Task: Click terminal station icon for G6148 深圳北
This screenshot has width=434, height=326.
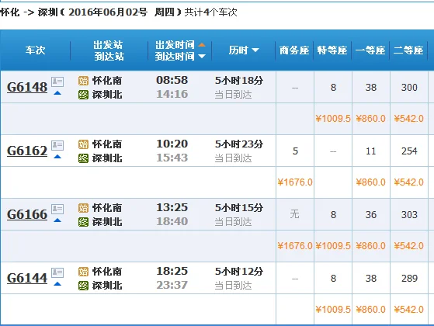Action: click(83, 95)
